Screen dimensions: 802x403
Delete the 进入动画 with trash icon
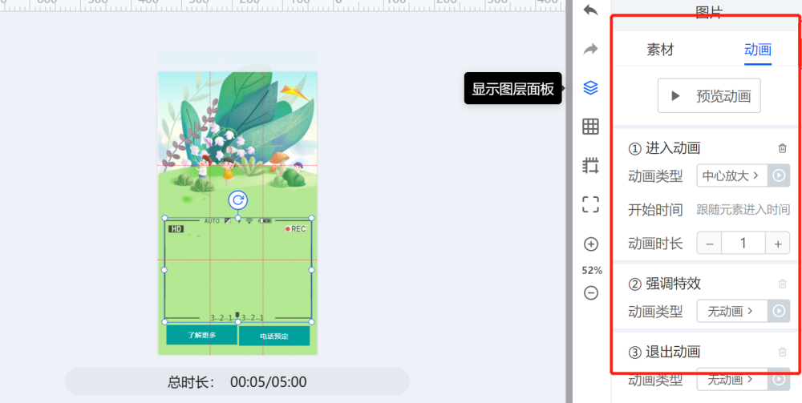(x=782, y=149)
